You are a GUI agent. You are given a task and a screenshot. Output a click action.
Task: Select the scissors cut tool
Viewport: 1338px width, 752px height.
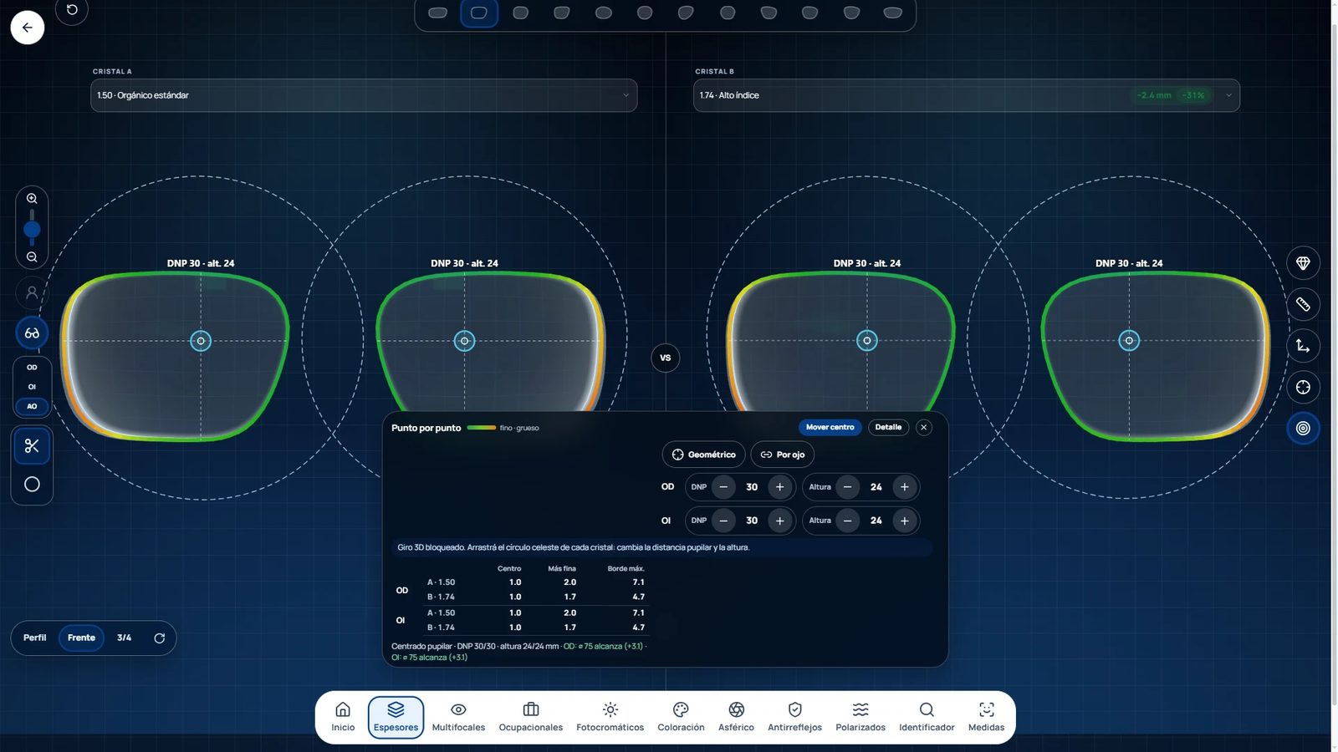(x=32, y=446)
